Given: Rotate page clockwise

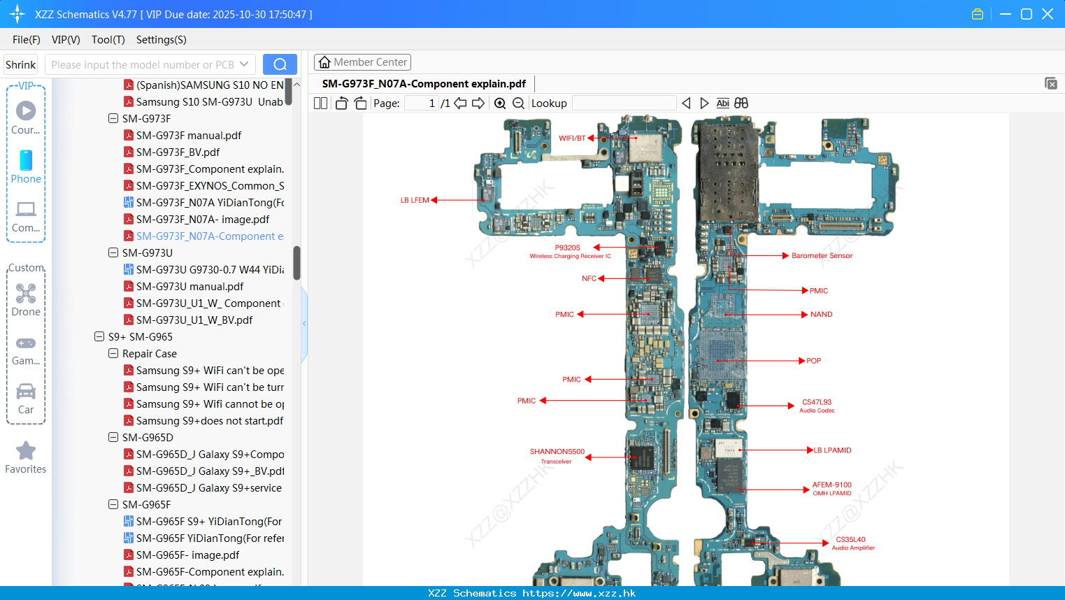Looking at the screenshot, I should (360, 103).
